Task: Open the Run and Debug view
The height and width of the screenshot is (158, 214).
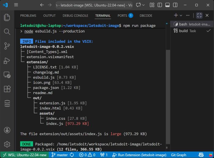Action: (7, 60)
